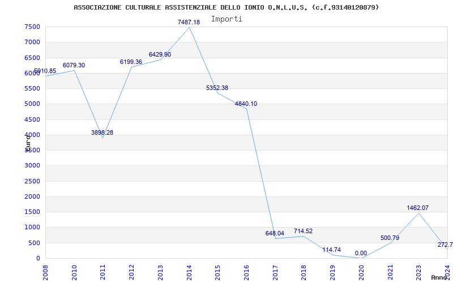Select the 114.74 data label
453x283 pixels.
[x=332, y=250]
